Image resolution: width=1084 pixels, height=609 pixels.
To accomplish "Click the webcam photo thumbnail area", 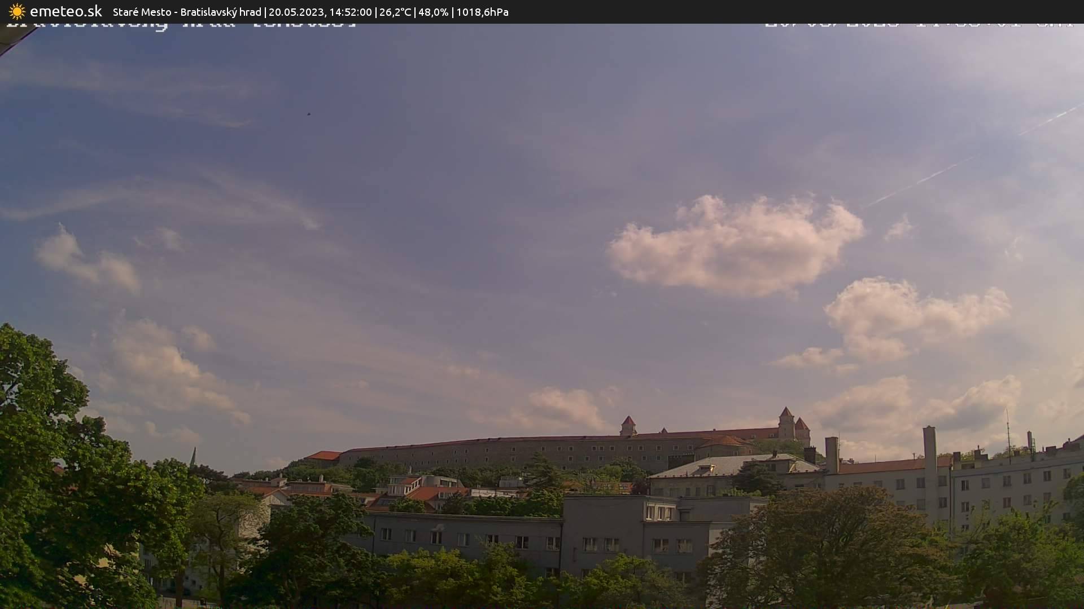I will 542,316.
